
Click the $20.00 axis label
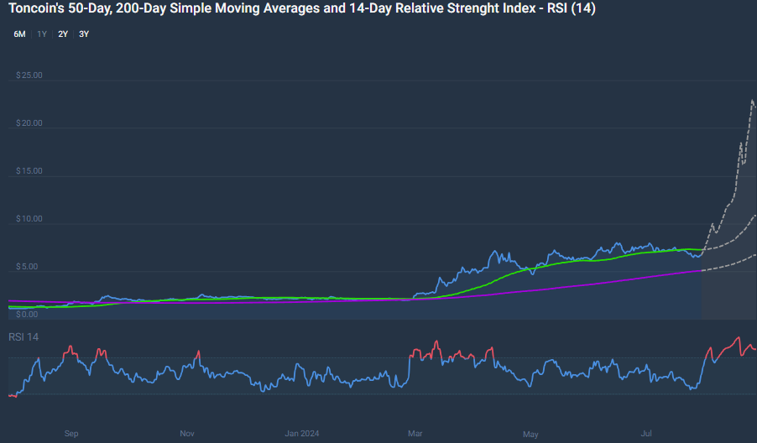[x=29, y=123]
